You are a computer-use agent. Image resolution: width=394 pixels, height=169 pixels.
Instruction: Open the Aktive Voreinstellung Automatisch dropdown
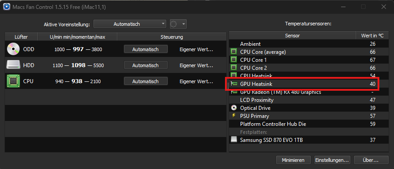130,24
